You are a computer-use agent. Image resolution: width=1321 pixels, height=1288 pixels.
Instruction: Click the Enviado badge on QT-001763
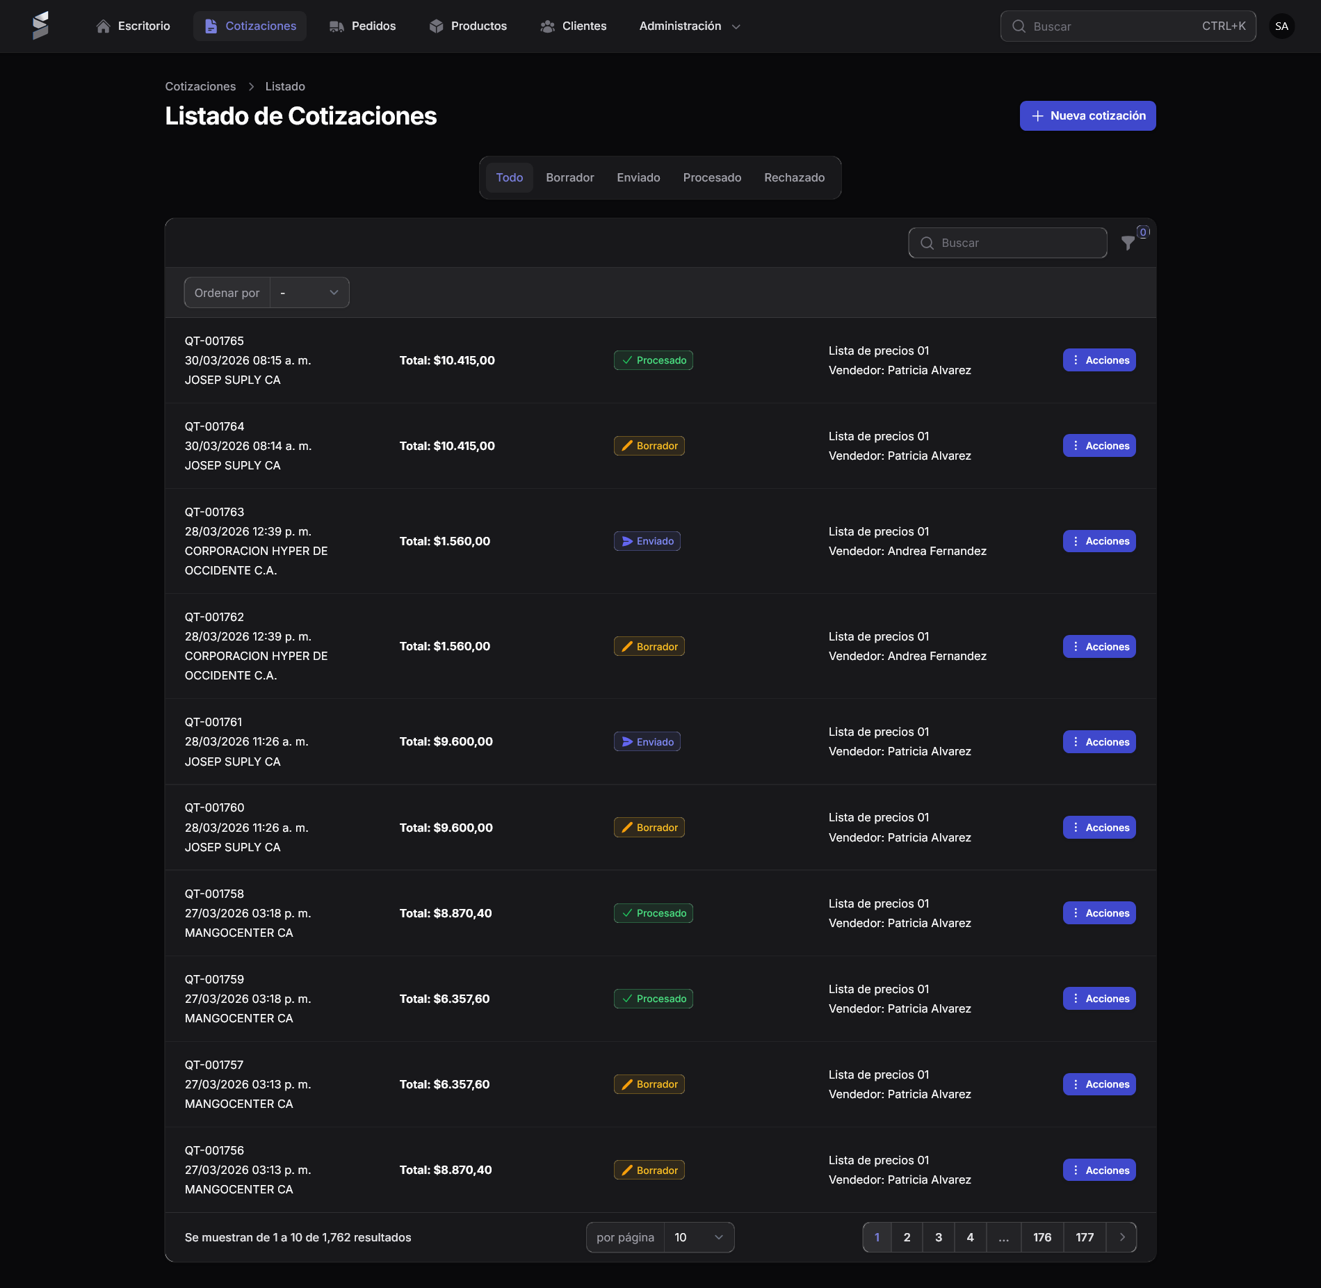point(647,540)
